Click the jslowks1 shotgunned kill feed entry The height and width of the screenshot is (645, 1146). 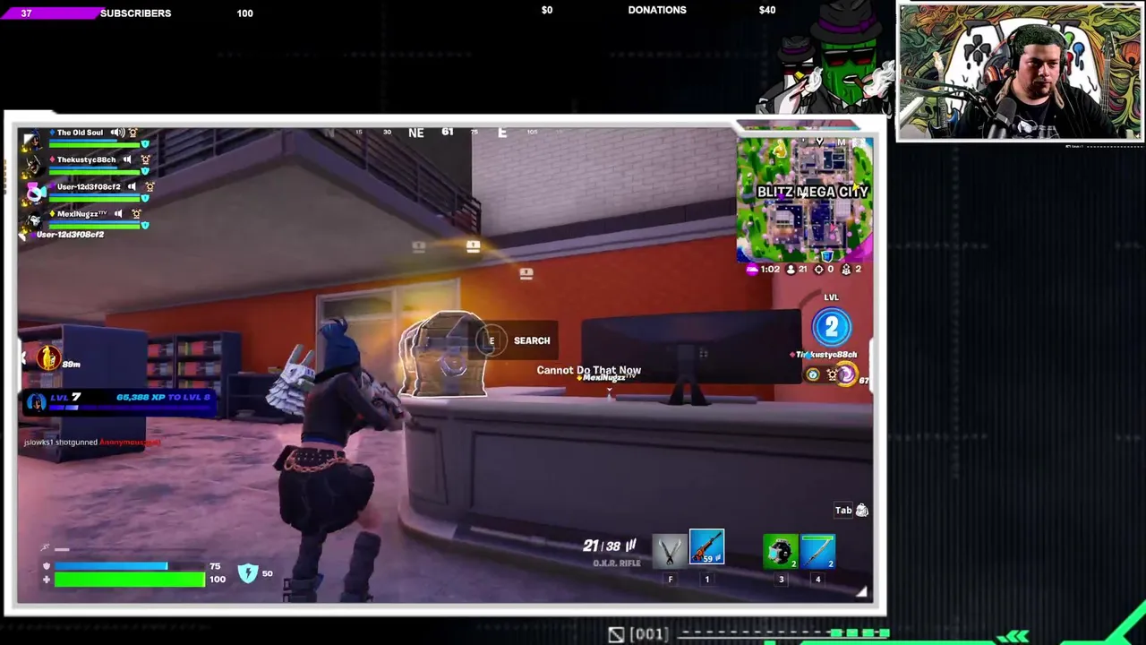click(x=92, y=443)
